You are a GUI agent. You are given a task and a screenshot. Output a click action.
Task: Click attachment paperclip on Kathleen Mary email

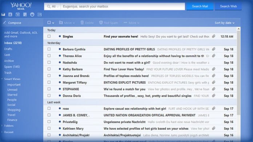(x=213, y=128)
